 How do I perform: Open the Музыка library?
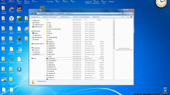coord(37,40)
